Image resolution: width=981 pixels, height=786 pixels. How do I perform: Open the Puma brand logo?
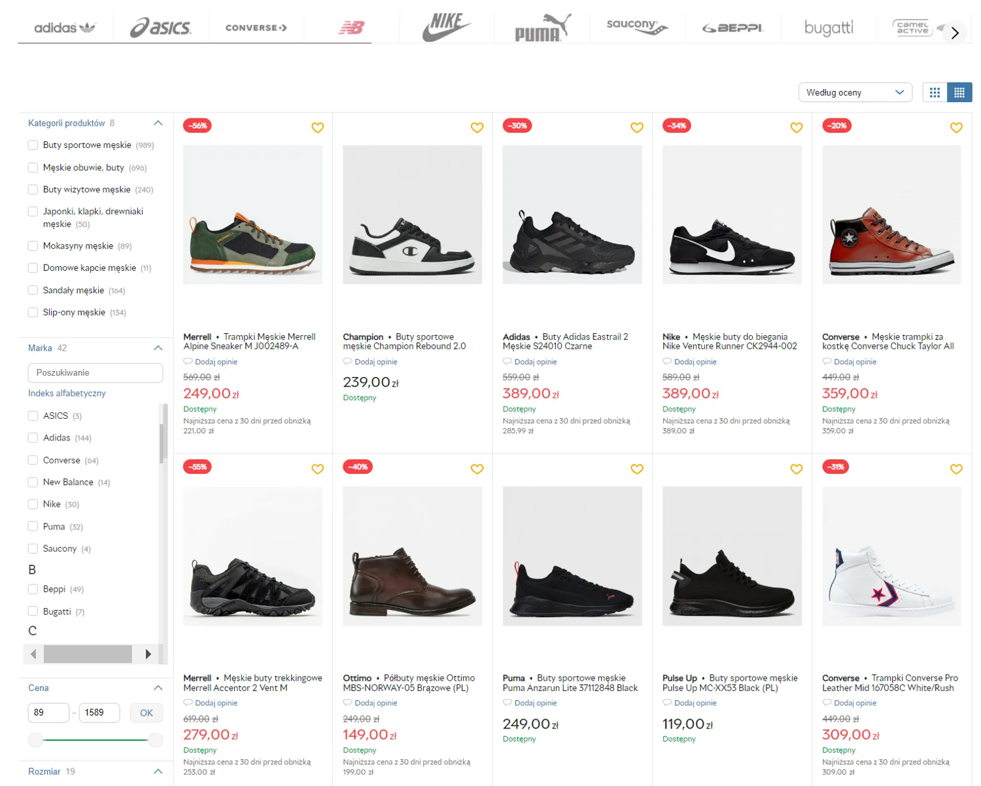[543, 27]
